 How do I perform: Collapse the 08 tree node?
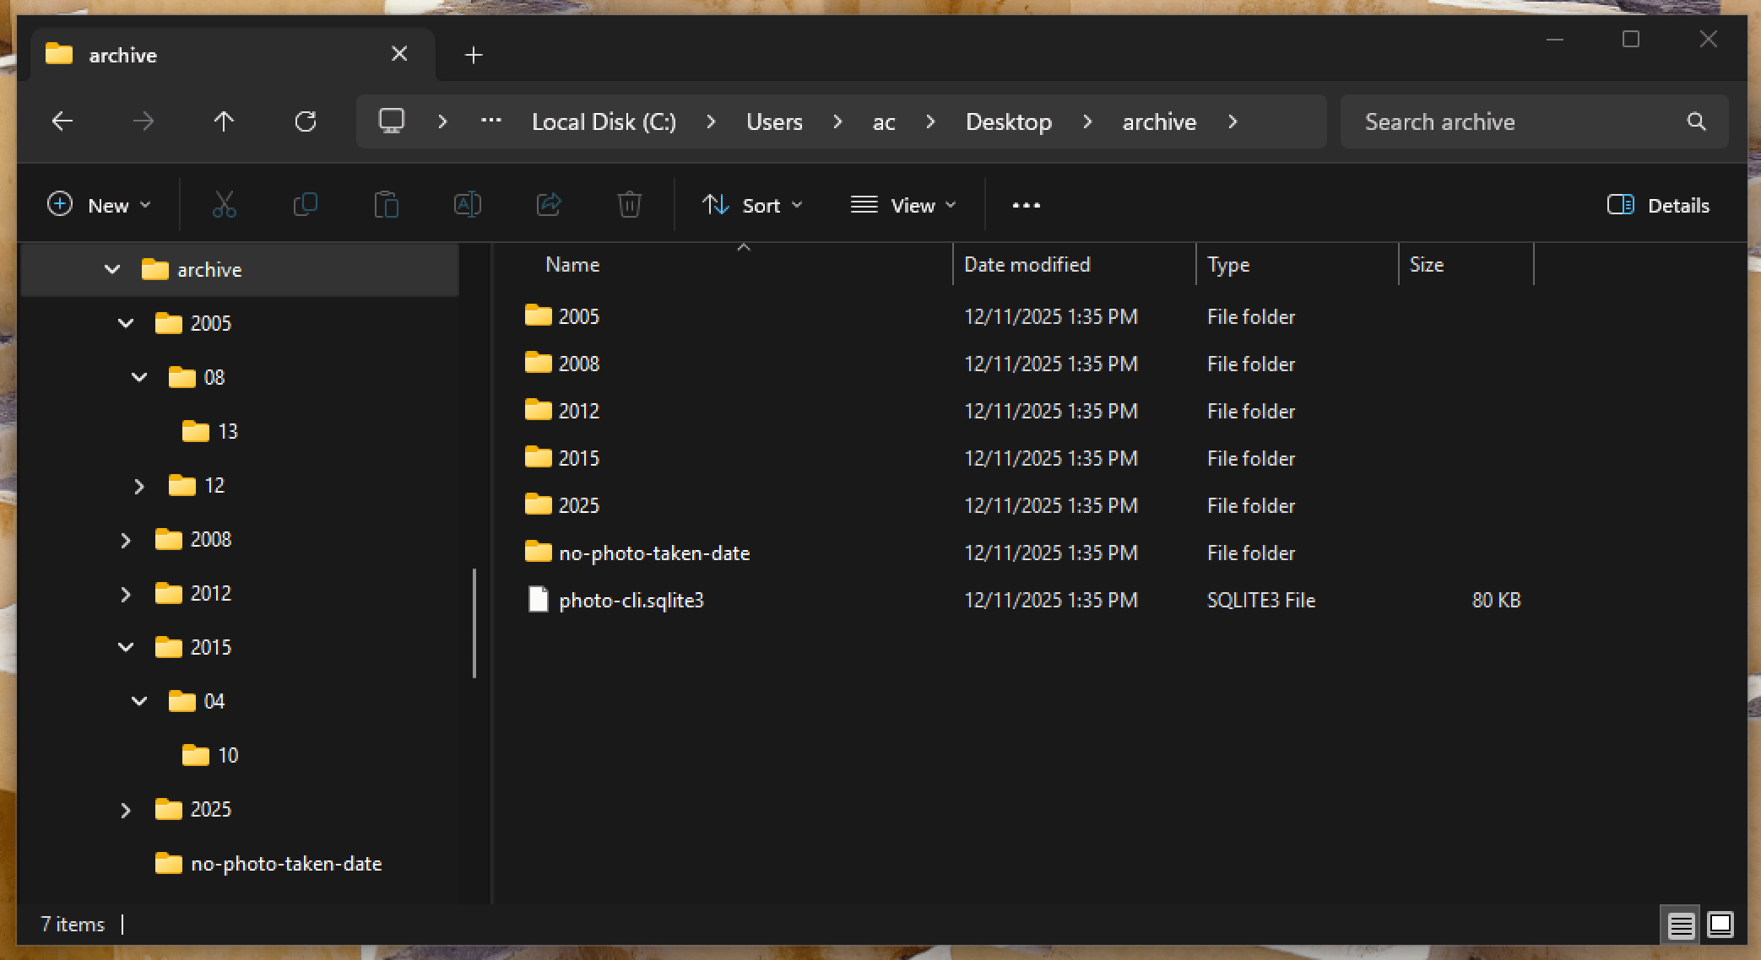(x=139, y=377)
